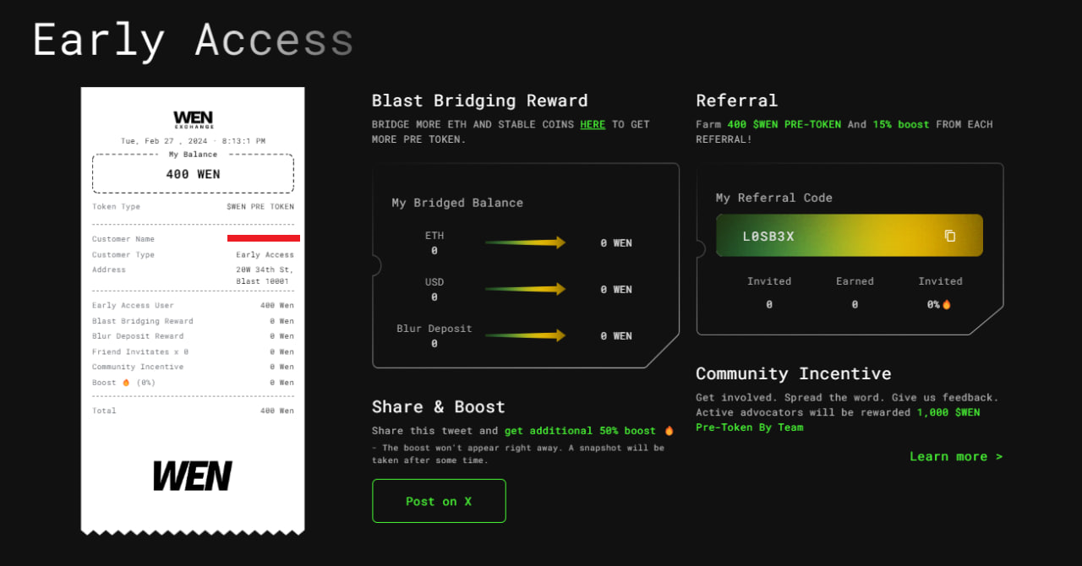This screenshot has height=566, width=1082.
Task: Click the 400 WEN balance box
Action: pyautogui.click(x=193, y=174)
